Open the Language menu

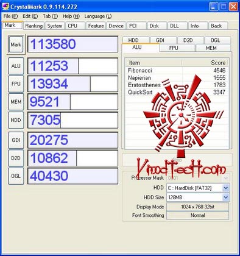[x=98, y=16]
